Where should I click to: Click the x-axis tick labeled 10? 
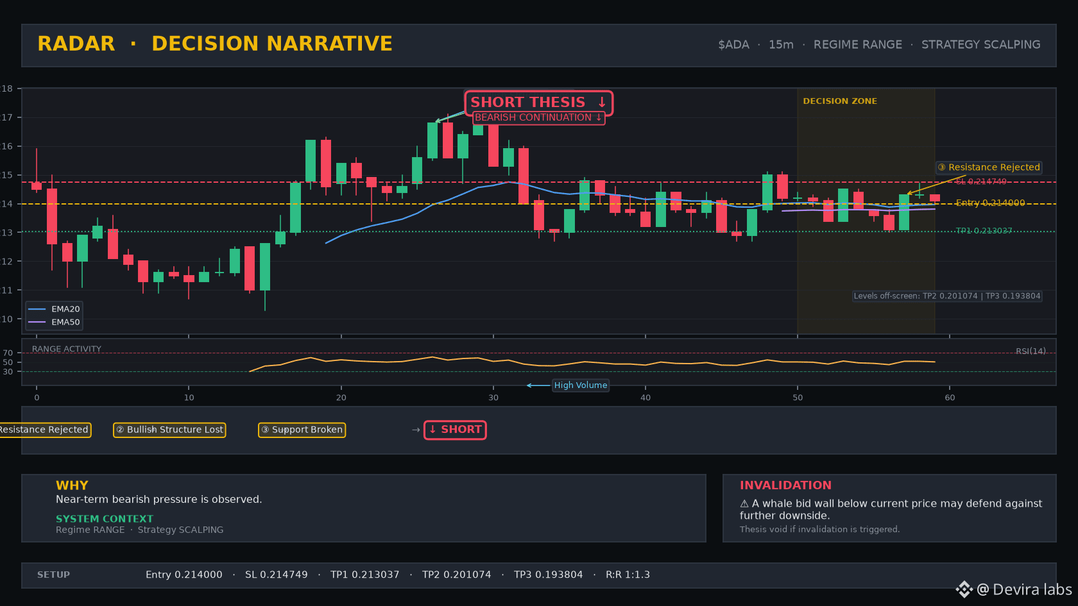[x=189, y=398]
